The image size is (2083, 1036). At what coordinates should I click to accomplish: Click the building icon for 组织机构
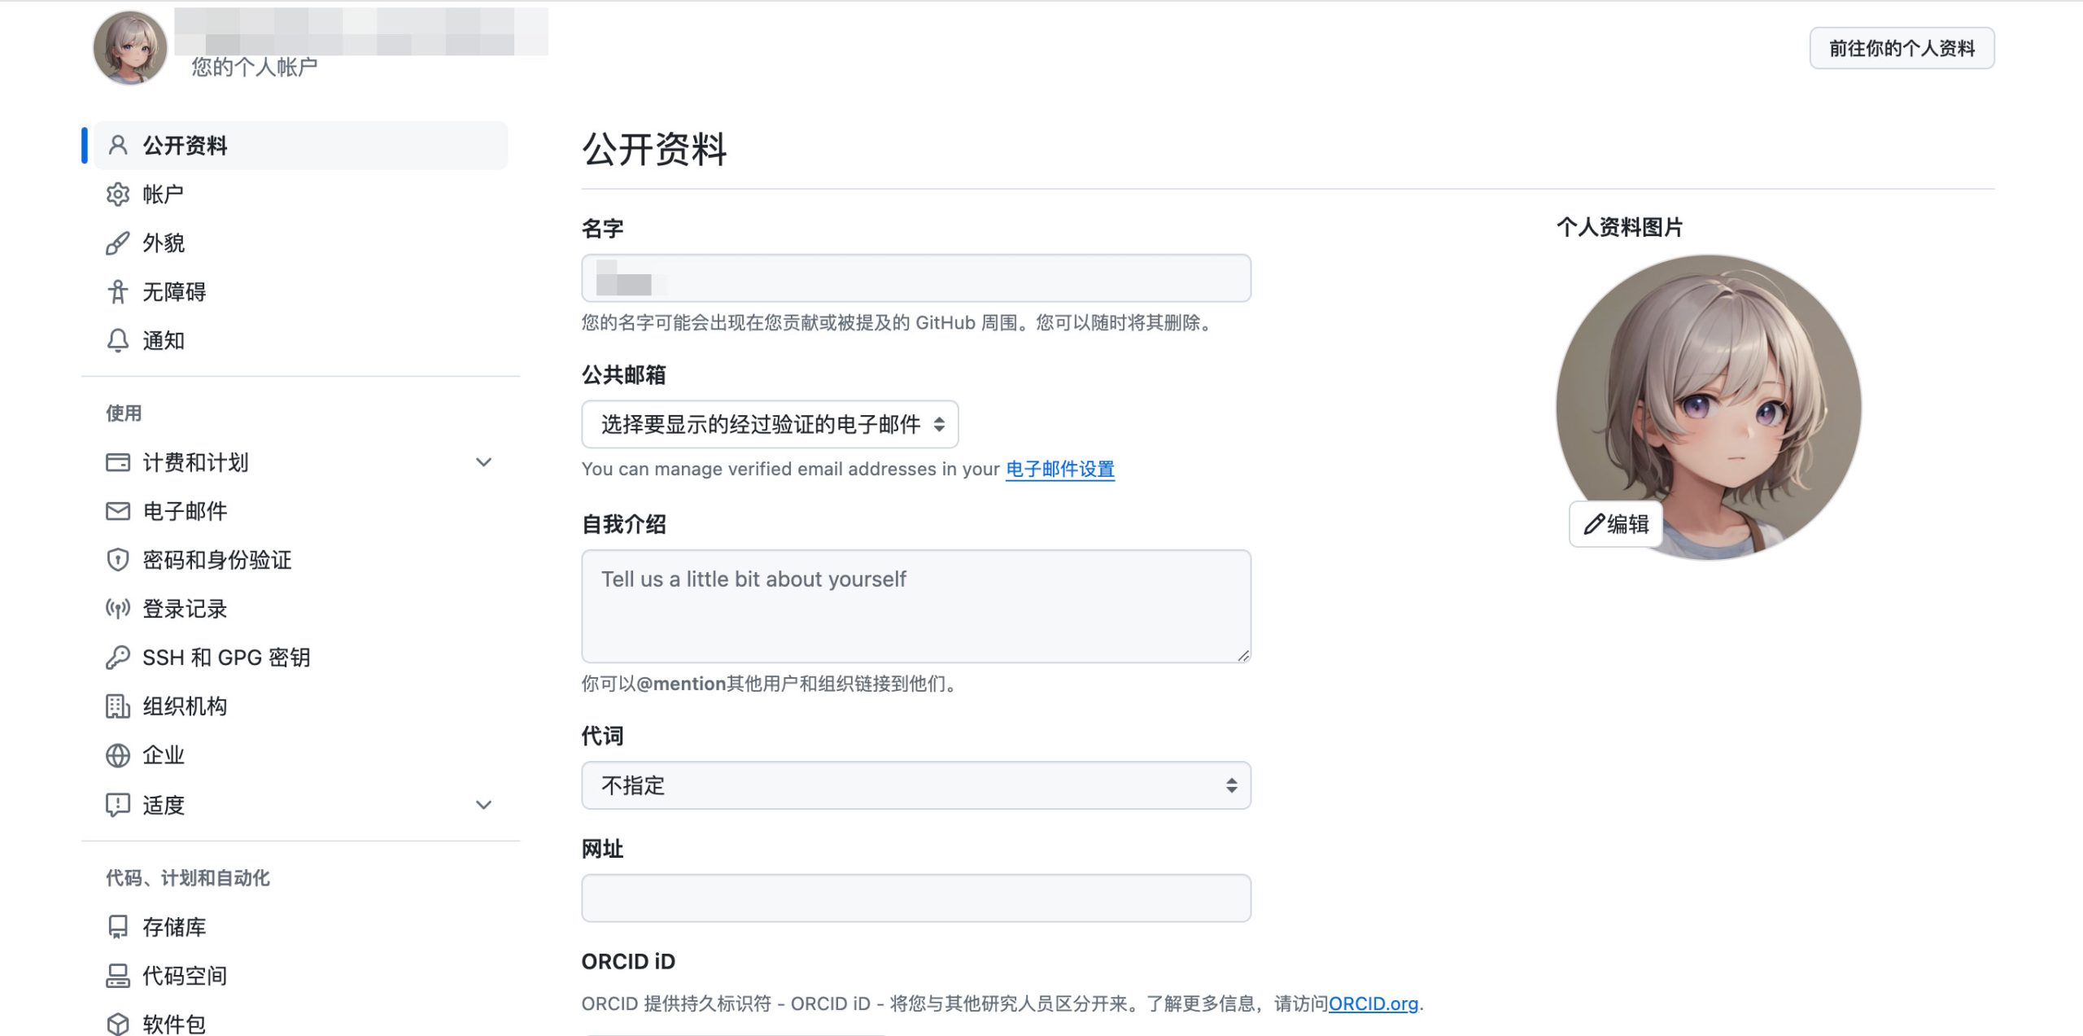(x=118, y=706)
